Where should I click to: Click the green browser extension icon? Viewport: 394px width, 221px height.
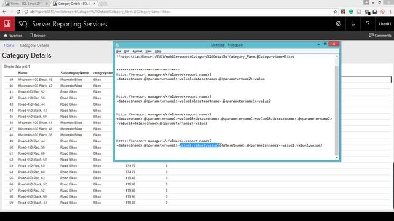point(351,12)
